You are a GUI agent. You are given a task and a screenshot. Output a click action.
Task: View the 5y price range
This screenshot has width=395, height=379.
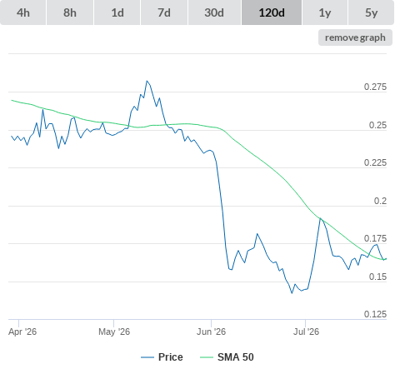click(x=372, y=12)
